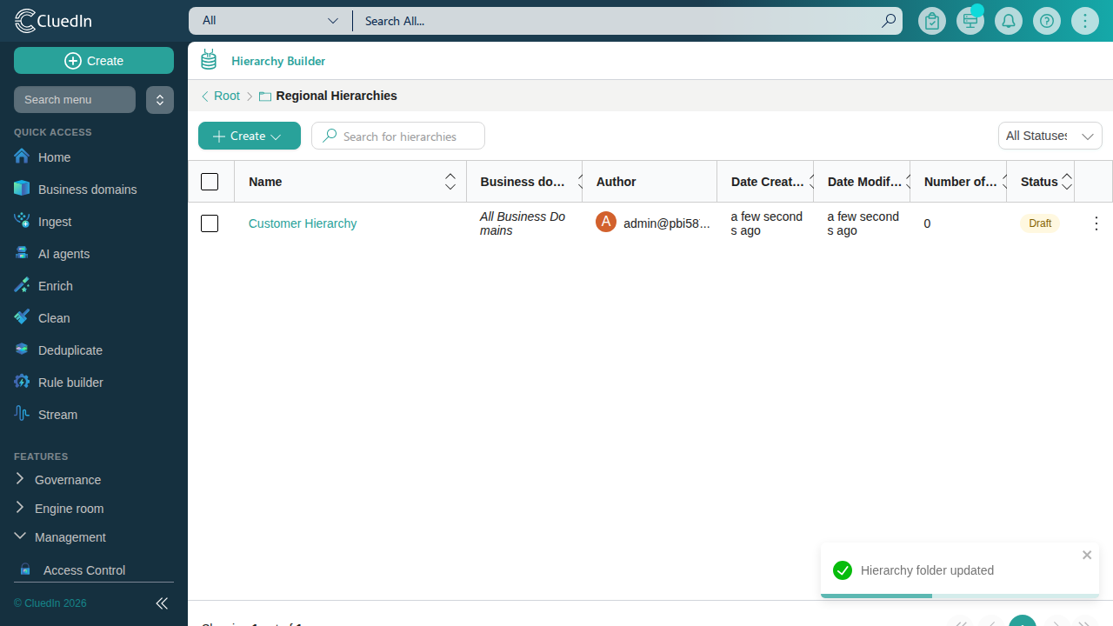Open Ingest menu item

pos(55,222)
